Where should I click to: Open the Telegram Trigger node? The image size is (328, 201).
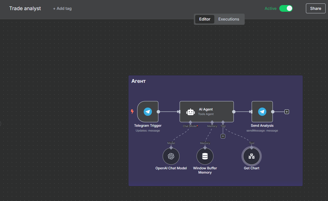(148, 112)
